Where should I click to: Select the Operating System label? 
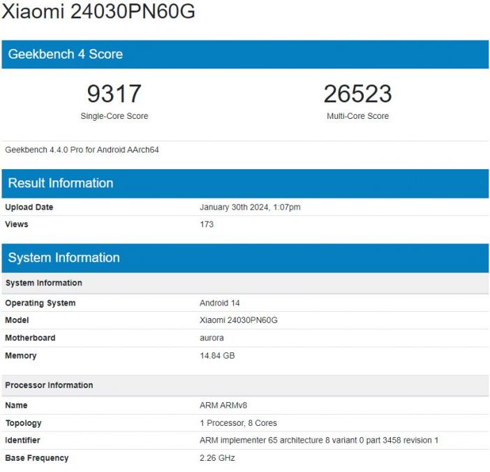40,303
